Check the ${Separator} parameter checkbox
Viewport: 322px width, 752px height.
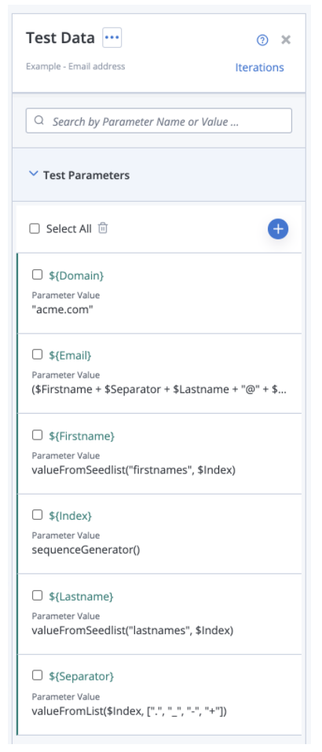tap(37, 675)
